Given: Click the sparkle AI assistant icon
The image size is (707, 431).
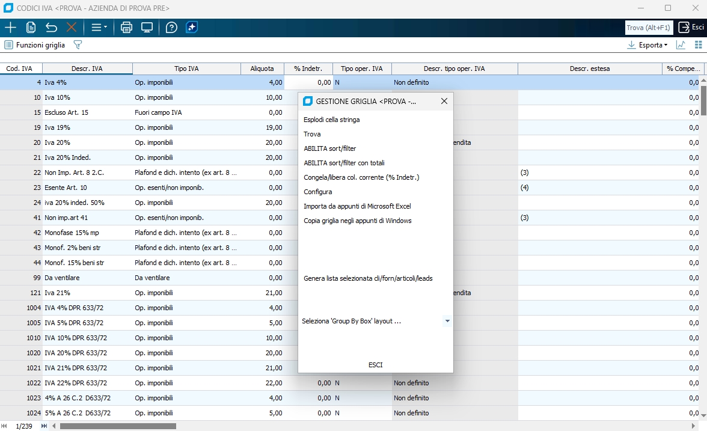Looking at the screenshot, I should [x=192, y=28].
